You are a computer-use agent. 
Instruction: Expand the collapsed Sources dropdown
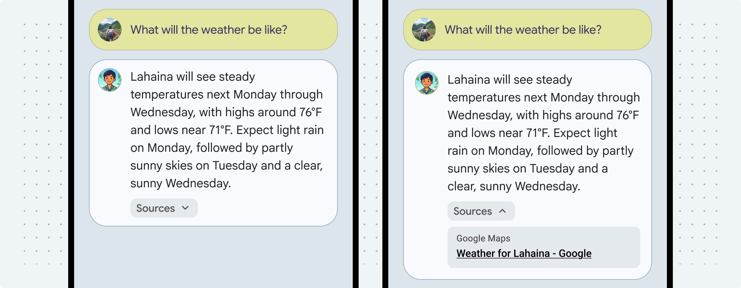[164, 208]
